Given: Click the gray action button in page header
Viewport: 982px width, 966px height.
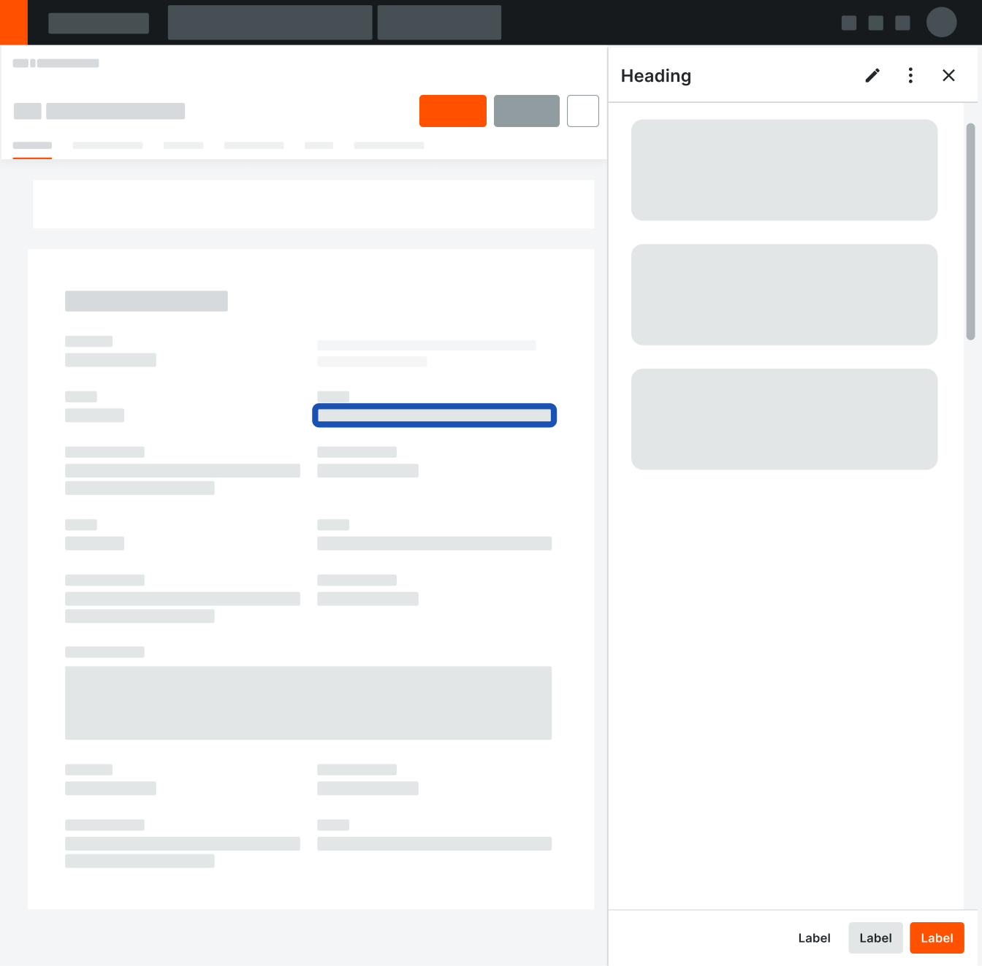Looking at the screenshot, I should (x=527, y=111).
